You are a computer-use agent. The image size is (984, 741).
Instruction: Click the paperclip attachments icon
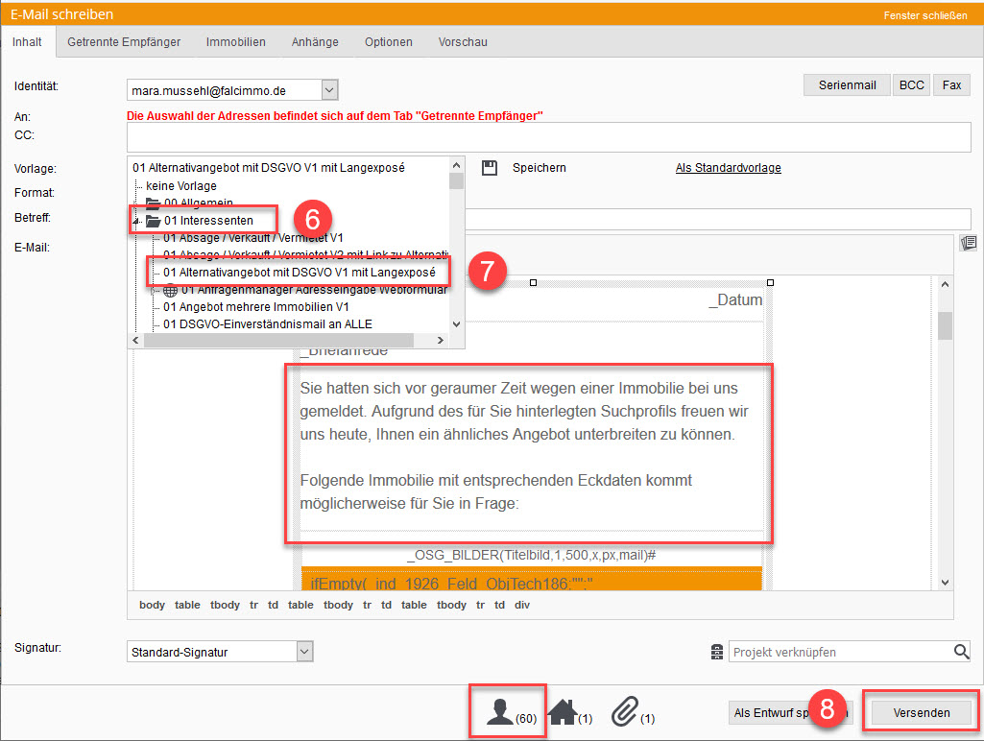tap(624, 711)
